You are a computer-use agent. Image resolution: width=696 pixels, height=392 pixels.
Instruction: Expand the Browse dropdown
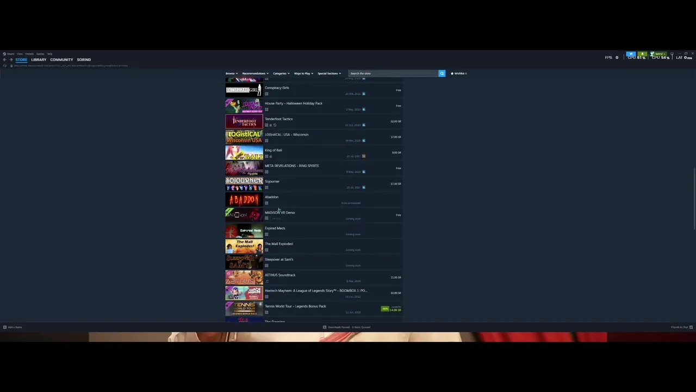coord(232,73)
